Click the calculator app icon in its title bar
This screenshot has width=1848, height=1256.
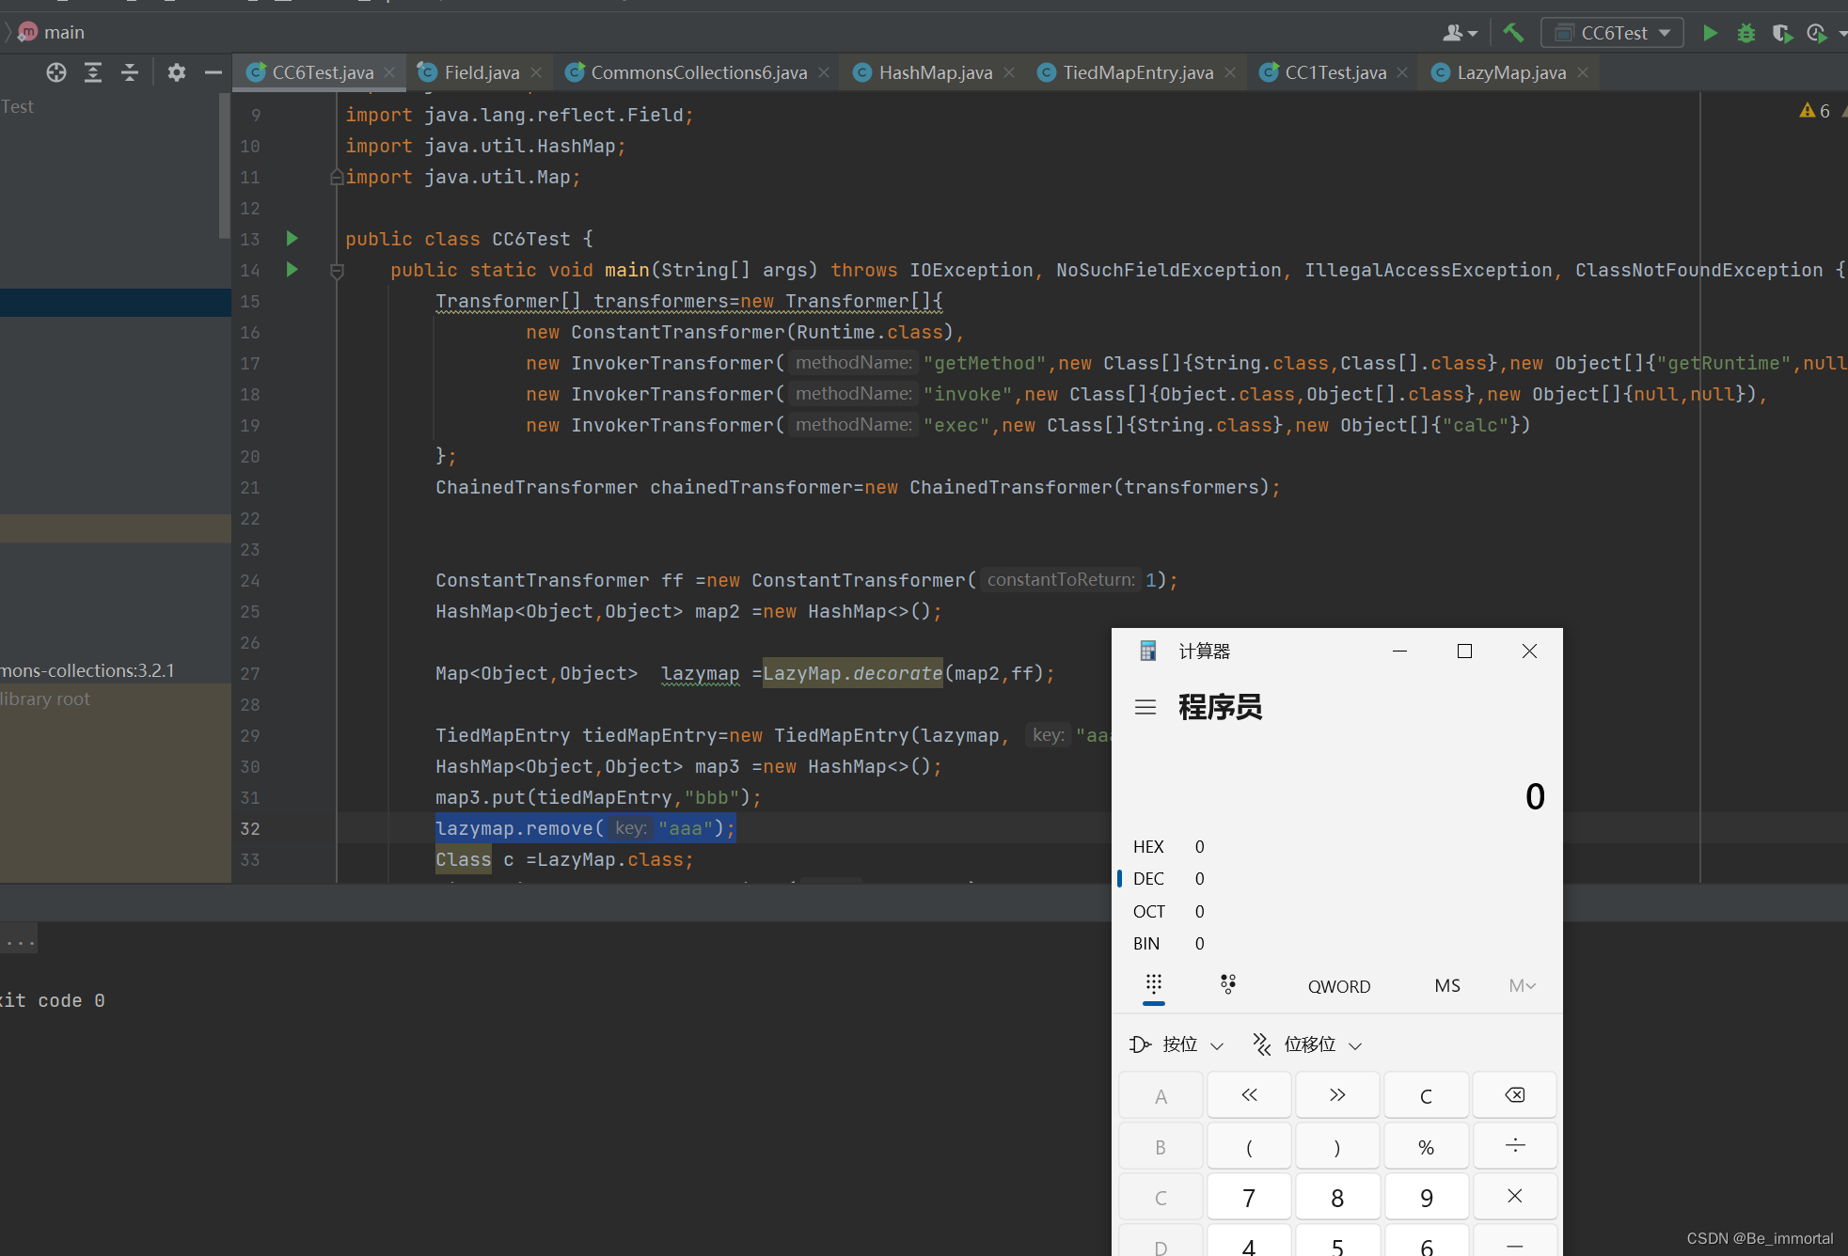click(x=1147, y=651)
